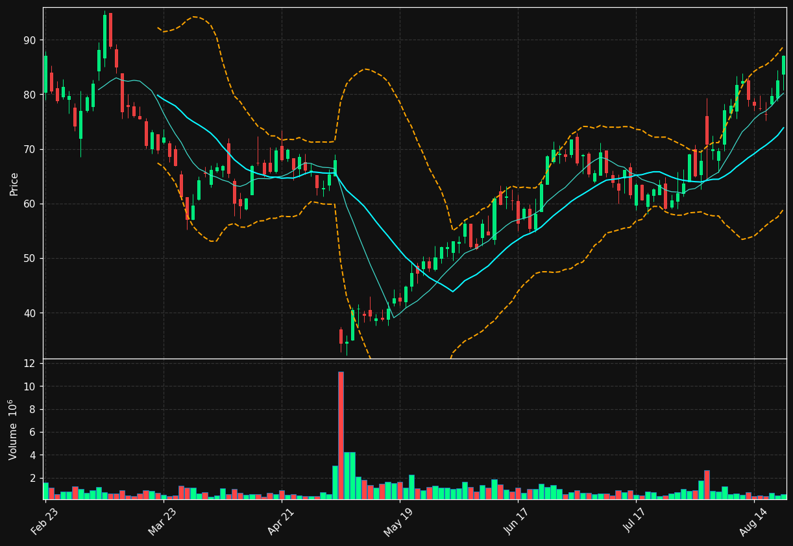Image resolution: width=793 pixels, height=546 pixels.
Task: Click the 40 price axis value
Action: (x=30, y=313)
